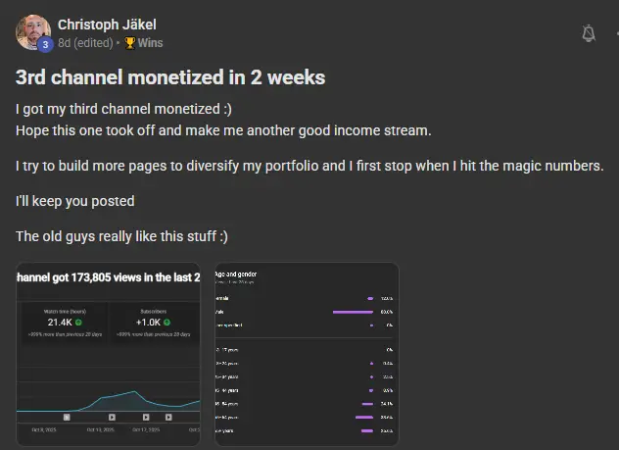Open the 173,805 views analytics screenshot
This screenshot has height=450, width=619.
[108, 354]
